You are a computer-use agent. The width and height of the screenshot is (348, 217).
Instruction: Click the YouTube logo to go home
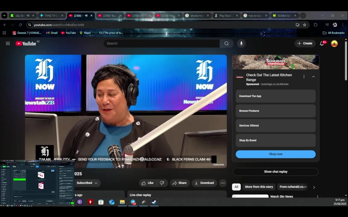[x=26, y=43]
